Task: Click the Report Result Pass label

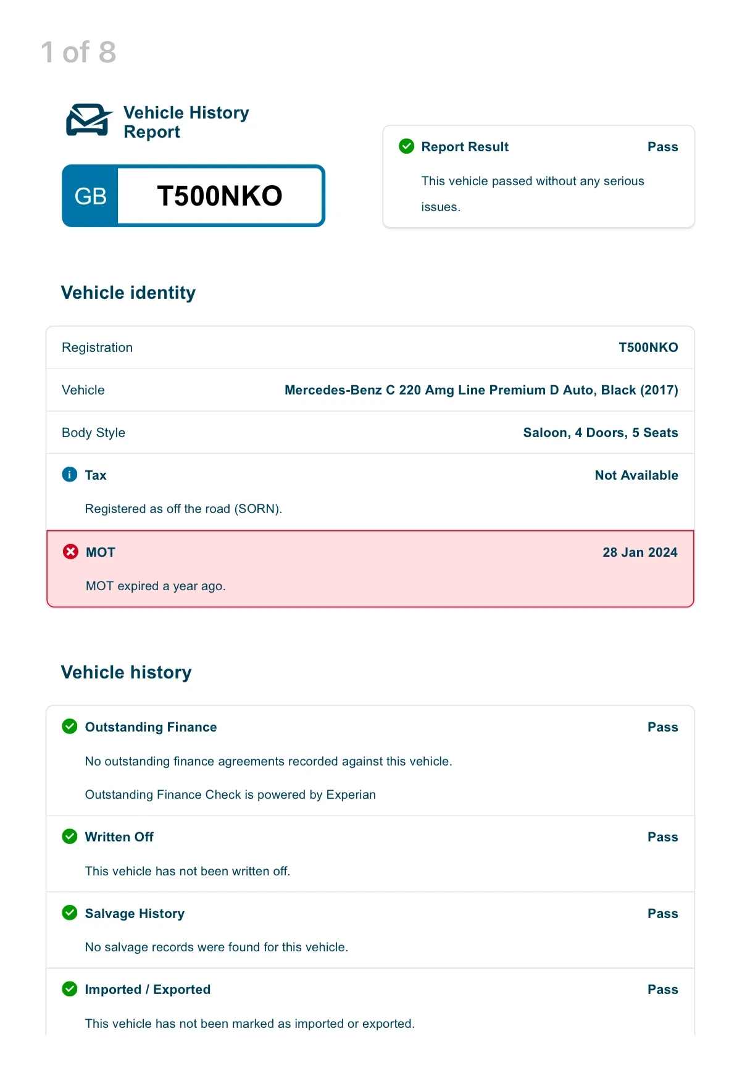Action: (663, 147)
